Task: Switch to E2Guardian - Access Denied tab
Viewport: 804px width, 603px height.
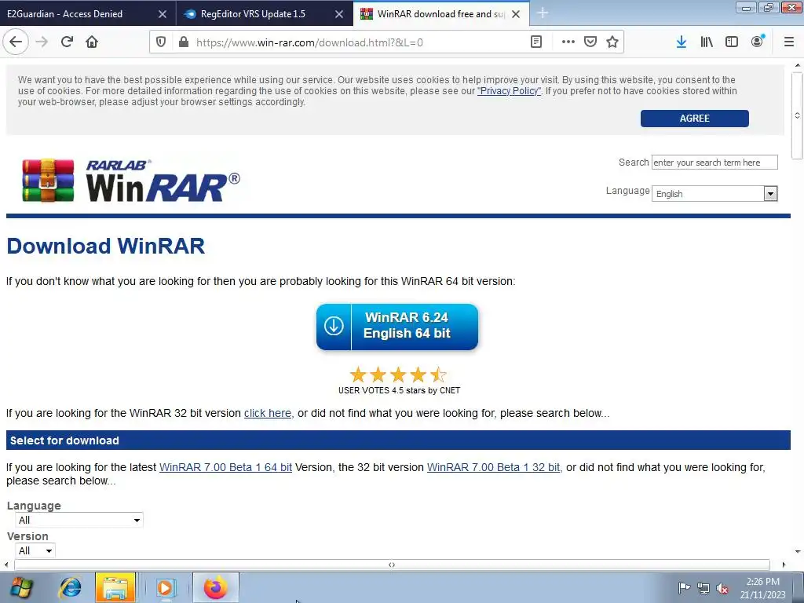Action: point(88,13)
